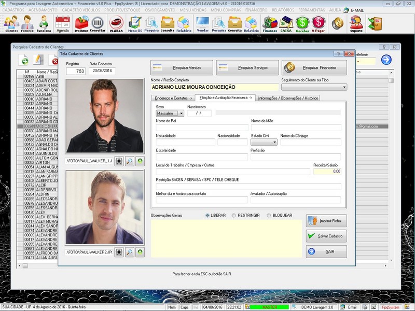Click the FpqSystem status bar link
Image resolution: width=415 pixels, height=311 pixels.
(x=391, y=307)
